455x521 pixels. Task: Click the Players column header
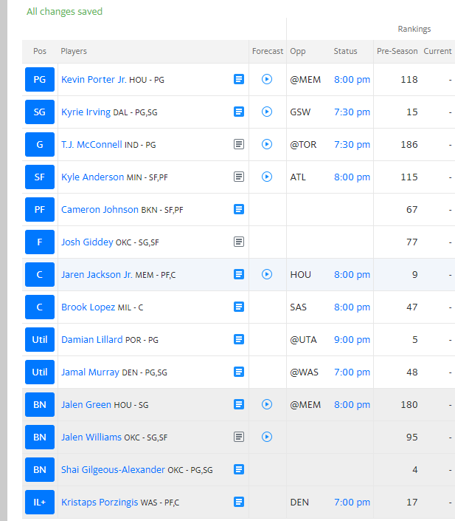pyautogui.click(x=74, y=51)
